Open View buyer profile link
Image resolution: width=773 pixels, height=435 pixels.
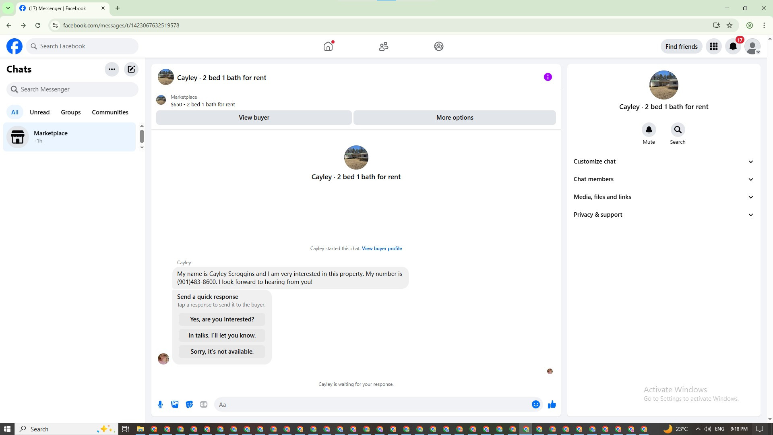pyautogui.click(x=382, y=249)
